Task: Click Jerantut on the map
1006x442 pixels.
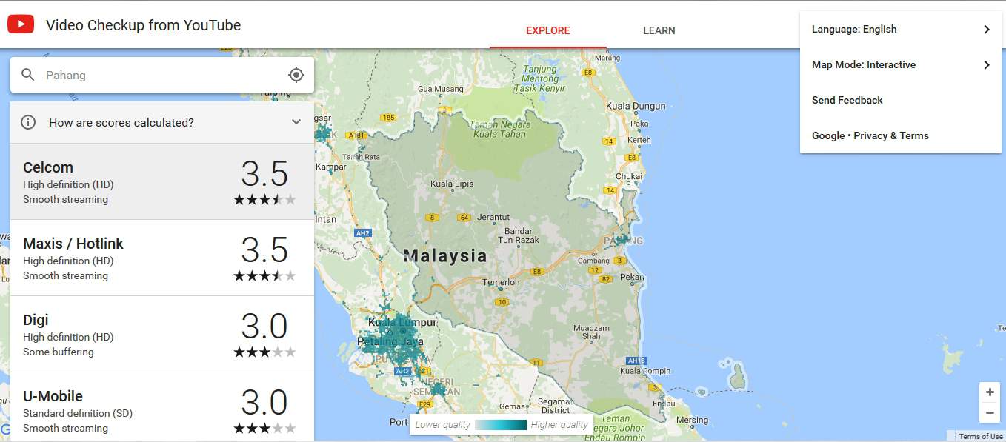Action: 493,218
